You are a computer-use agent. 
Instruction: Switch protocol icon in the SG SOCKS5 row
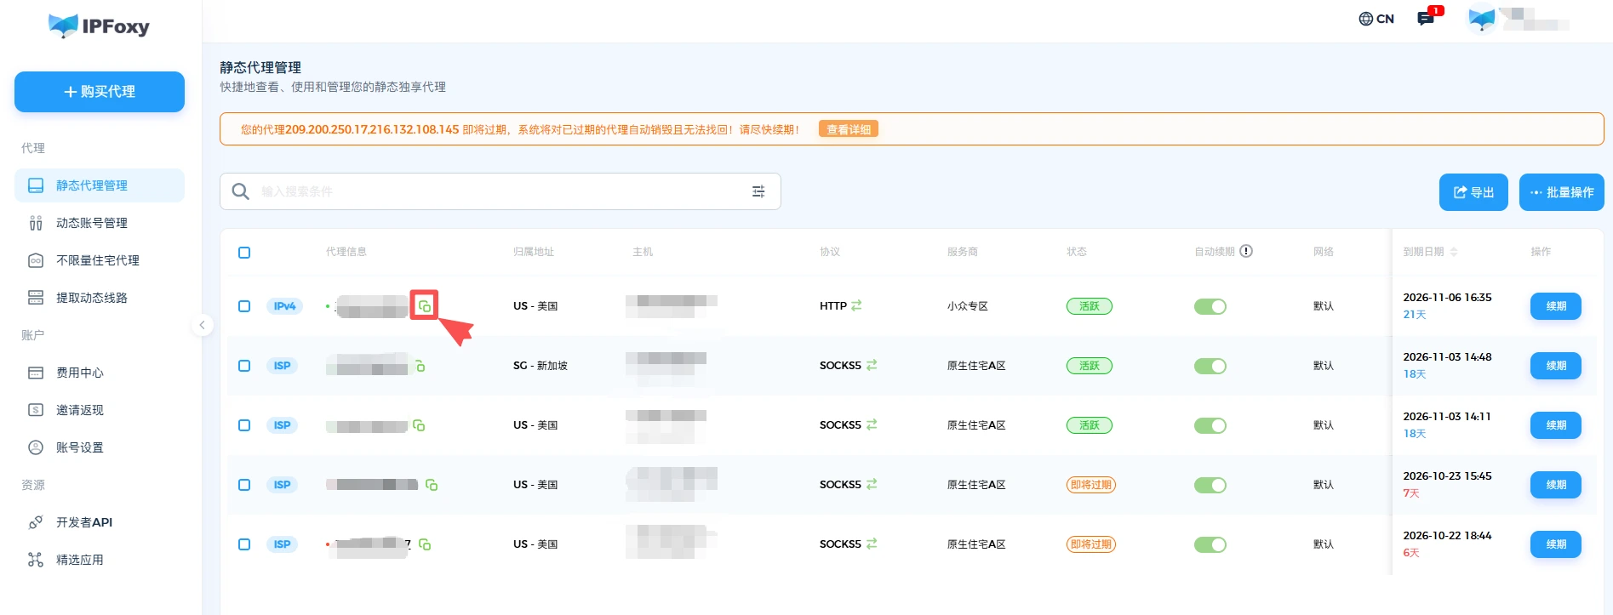[x=872, y=365]
